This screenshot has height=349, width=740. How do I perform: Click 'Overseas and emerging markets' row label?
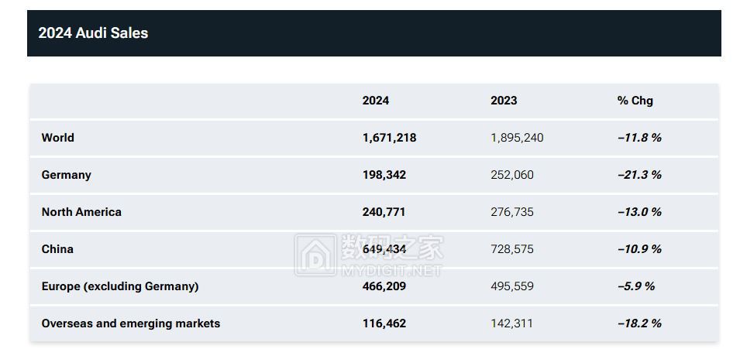coord(131,323)
